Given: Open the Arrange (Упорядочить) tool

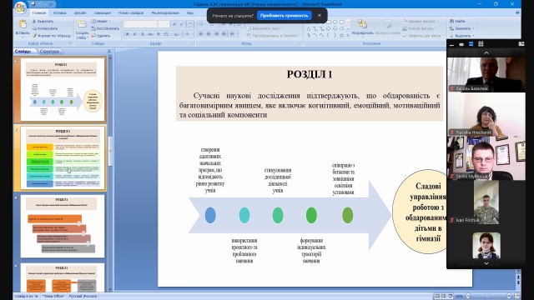Looking at the screenshot, I should tap(363, 27).
